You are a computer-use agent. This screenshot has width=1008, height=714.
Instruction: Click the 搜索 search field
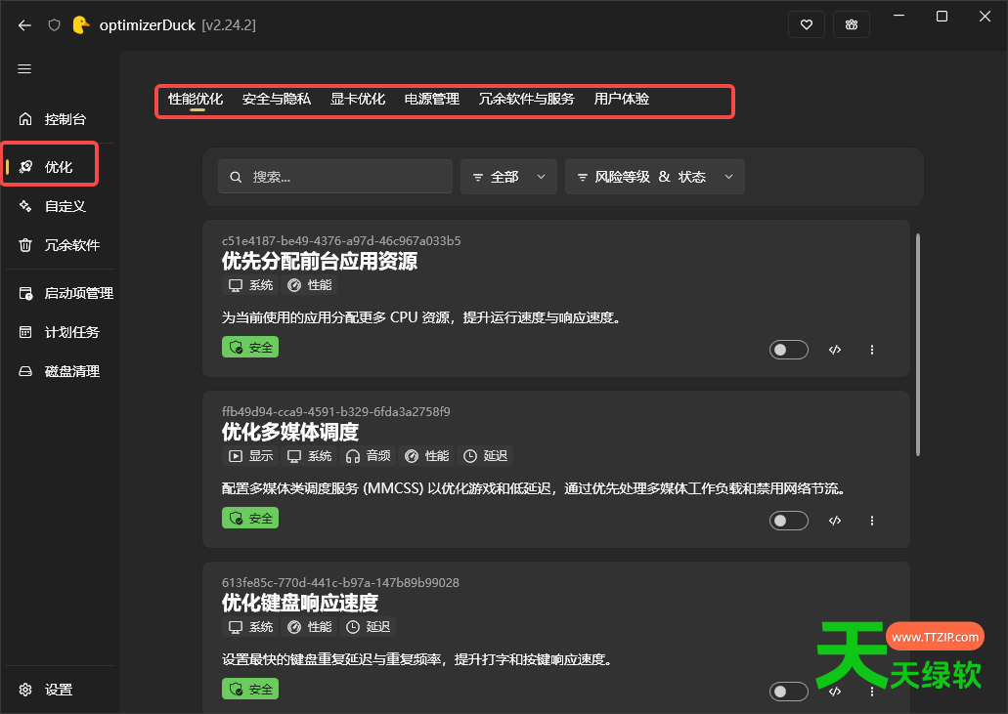335,177
